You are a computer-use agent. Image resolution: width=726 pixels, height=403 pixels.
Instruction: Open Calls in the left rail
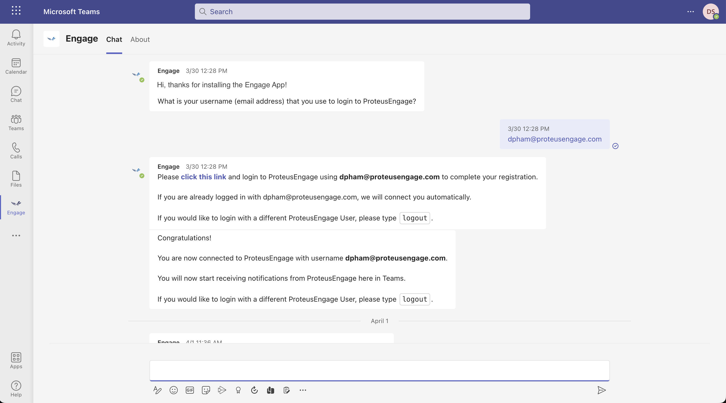click(x=16, y=151)
